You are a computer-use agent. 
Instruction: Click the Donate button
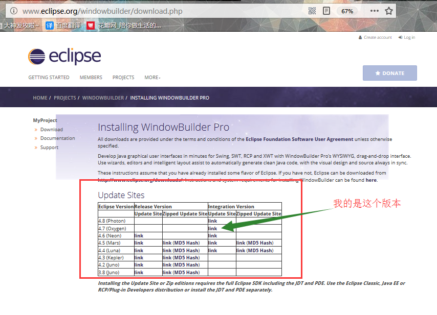(389, 73)
